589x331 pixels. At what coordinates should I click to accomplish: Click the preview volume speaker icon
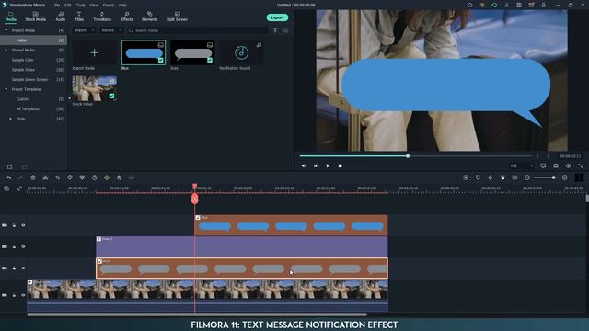pyautogui.click(x=568, y=165)
